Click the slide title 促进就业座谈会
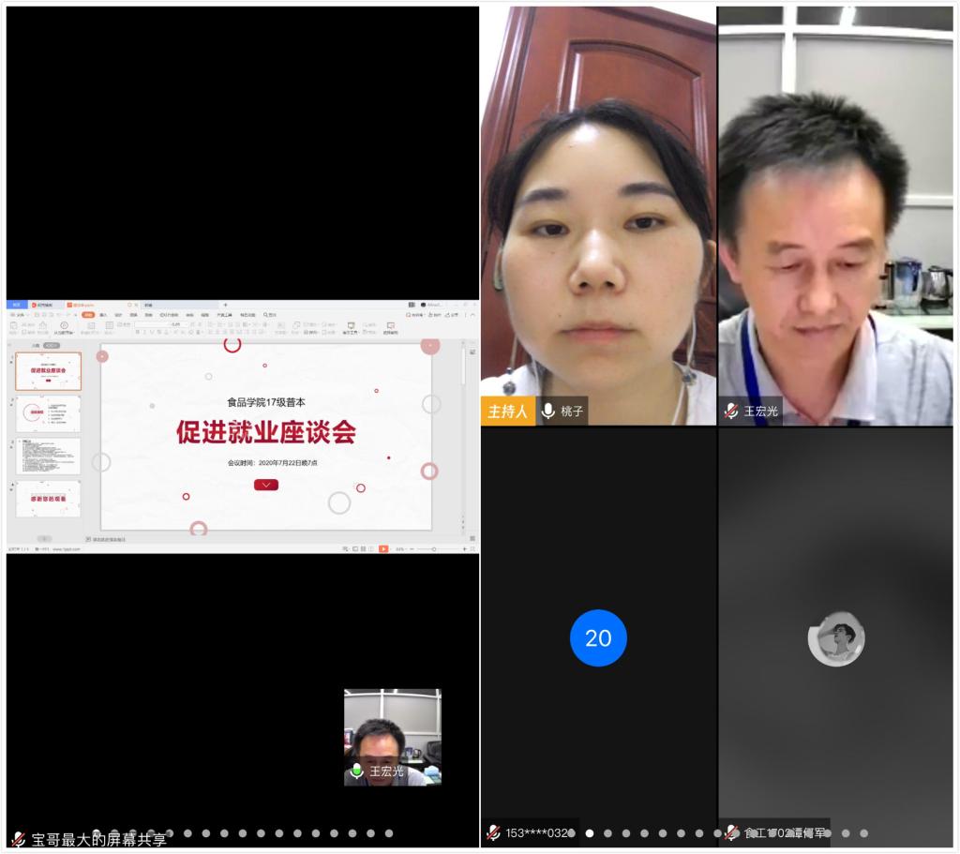Screen dimensions: 960x854 click(266, 432)
